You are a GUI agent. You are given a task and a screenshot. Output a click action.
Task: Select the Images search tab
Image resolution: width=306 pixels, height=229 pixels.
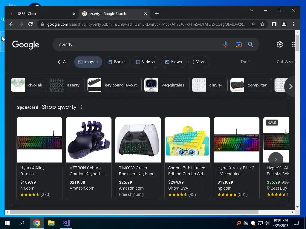pos(88,62)
